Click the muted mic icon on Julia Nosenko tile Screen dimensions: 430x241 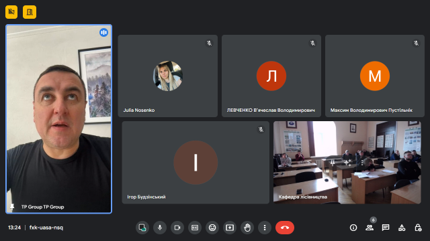coord(209,43)
